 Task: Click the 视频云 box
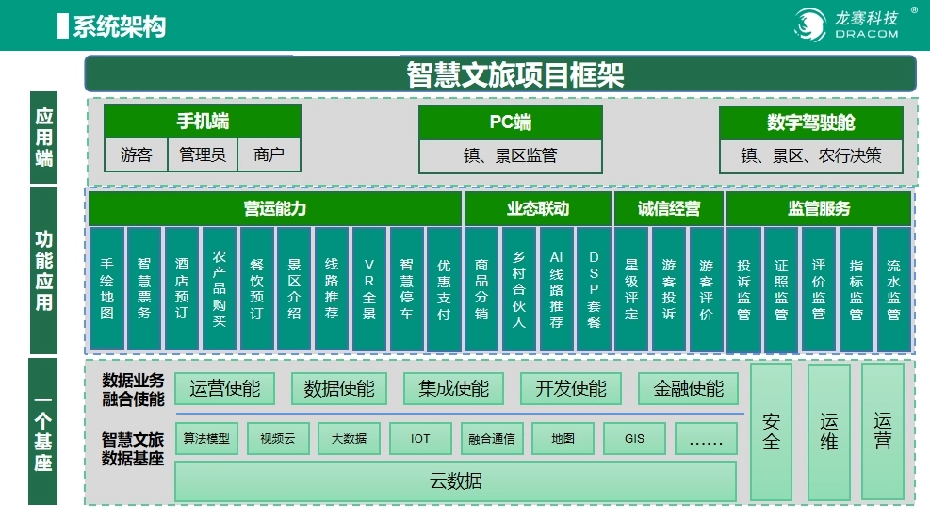[x=278, y=439]
